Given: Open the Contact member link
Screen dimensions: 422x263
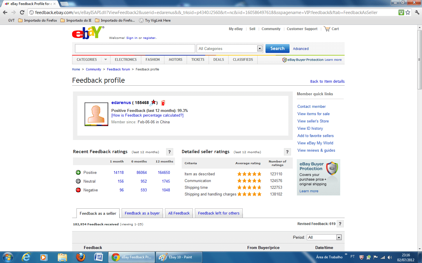Looking at the screenshot, I should [311, 107].
